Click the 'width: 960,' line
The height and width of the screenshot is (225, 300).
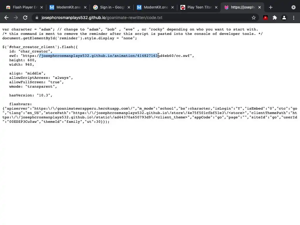click(21, 64)
